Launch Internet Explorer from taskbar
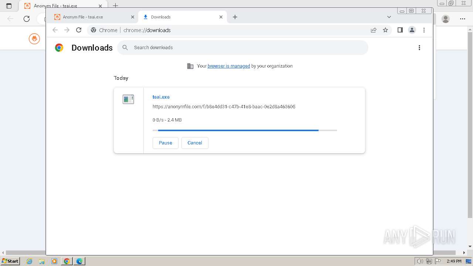 pyautogui.click(x=30, y=261)
